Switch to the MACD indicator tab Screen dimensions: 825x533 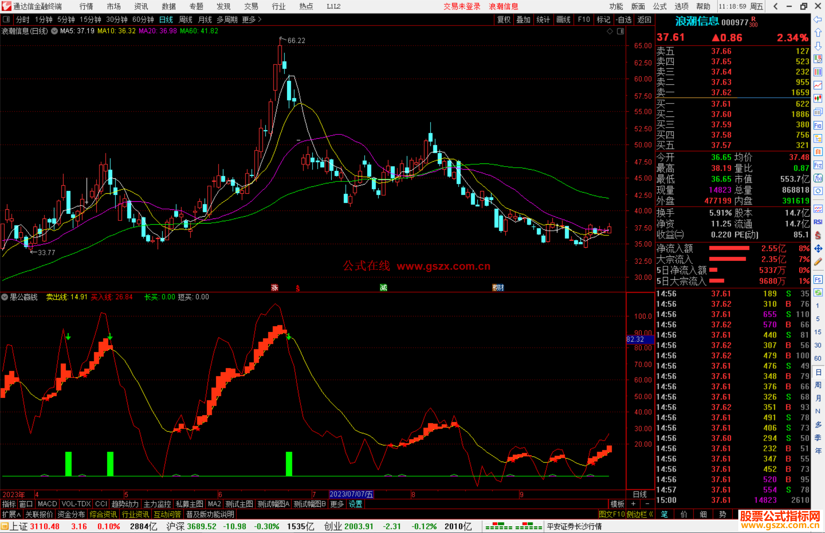point(47,504)
